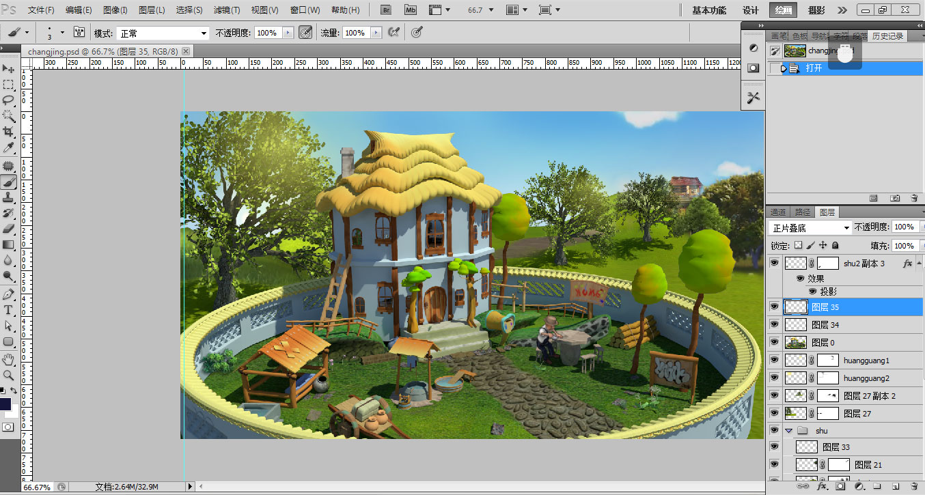Hide the shu layer group
The image size is (925, 495).
(773, 431)
